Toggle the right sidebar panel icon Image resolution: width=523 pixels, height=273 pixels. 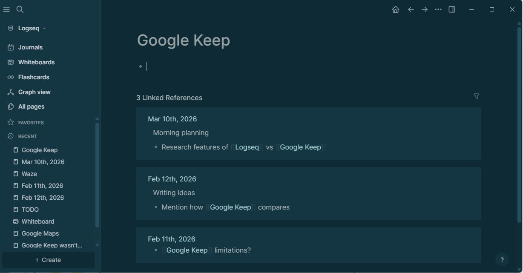click(x=452, y=9)
